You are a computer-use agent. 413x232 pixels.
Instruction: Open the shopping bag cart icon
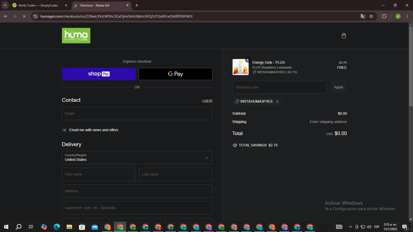point(344,36)
